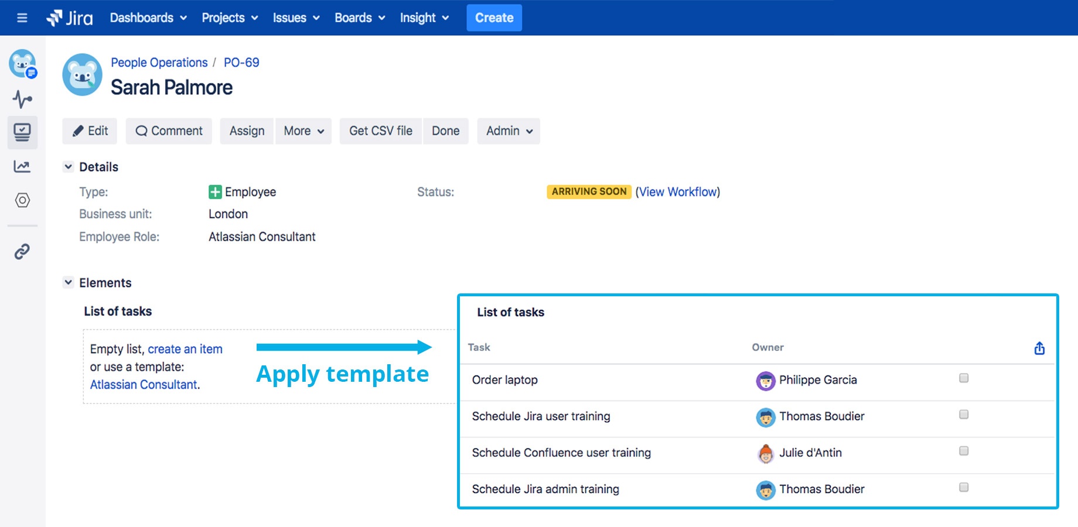Click the Assign button
The height and width of the screenshot is (527, 1078).
coord(247,131)
